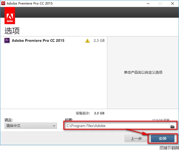
Task: Minimize the installer window
Action: pyautogui.click(x=148, y=4)
